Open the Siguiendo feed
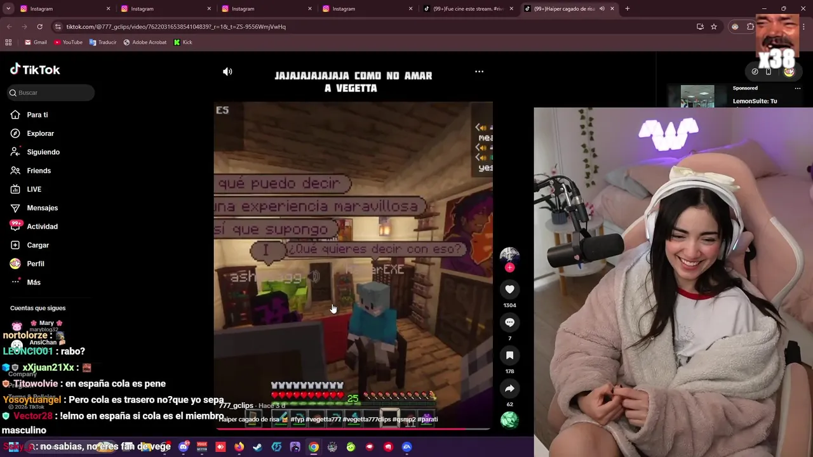Screen dimensions: 813x457 click(43, 152)
